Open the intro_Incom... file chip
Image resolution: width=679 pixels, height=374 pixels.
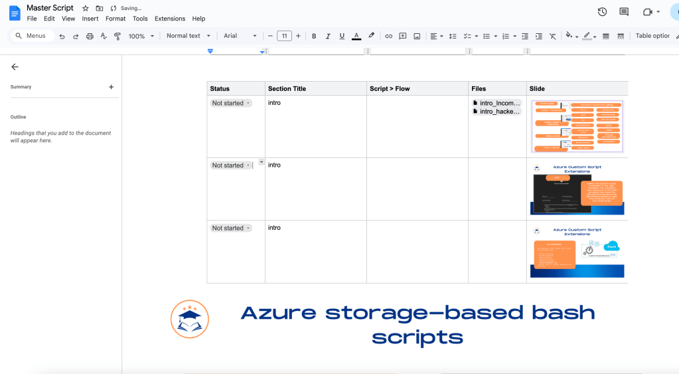[x=496, y=103]
